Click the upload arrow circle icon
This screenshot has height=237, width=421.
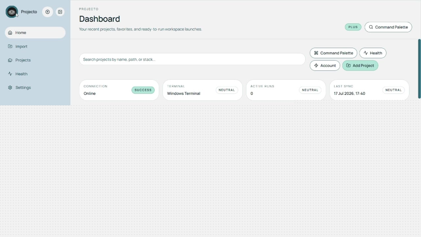(x=48, y=12)
